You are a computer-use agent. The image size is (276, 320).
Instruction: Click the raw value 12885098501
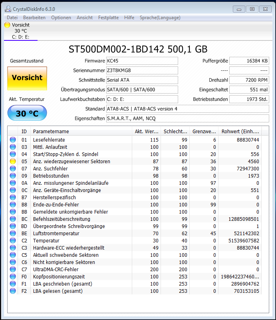coord(244,219)
